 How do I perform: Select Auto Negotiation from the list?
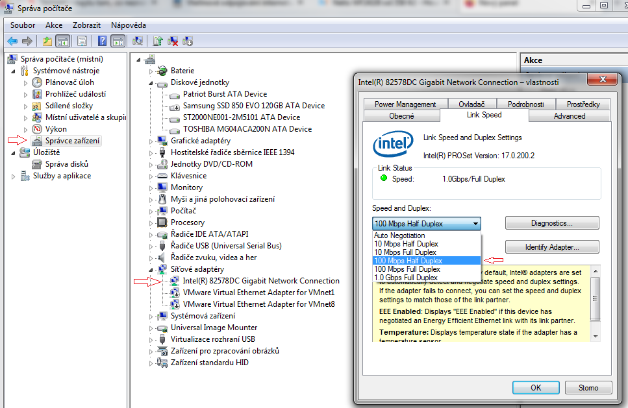pyautogui.click(x=399, y=235)
